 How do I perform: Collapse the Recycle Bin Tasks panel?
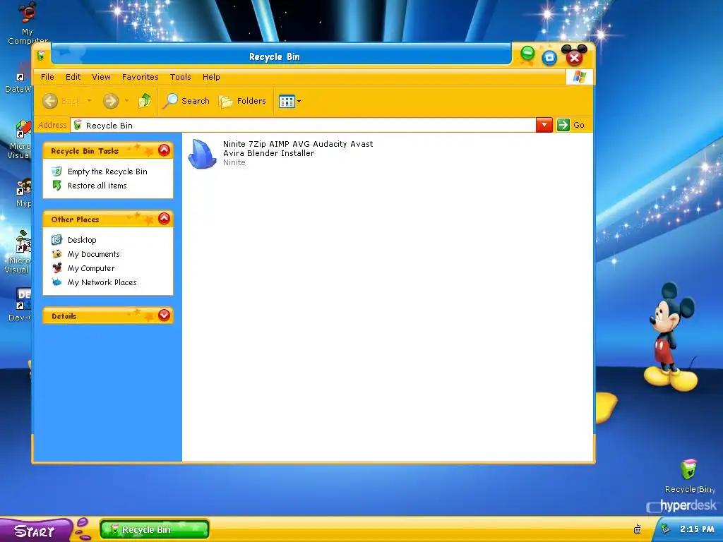coord(164,150)
